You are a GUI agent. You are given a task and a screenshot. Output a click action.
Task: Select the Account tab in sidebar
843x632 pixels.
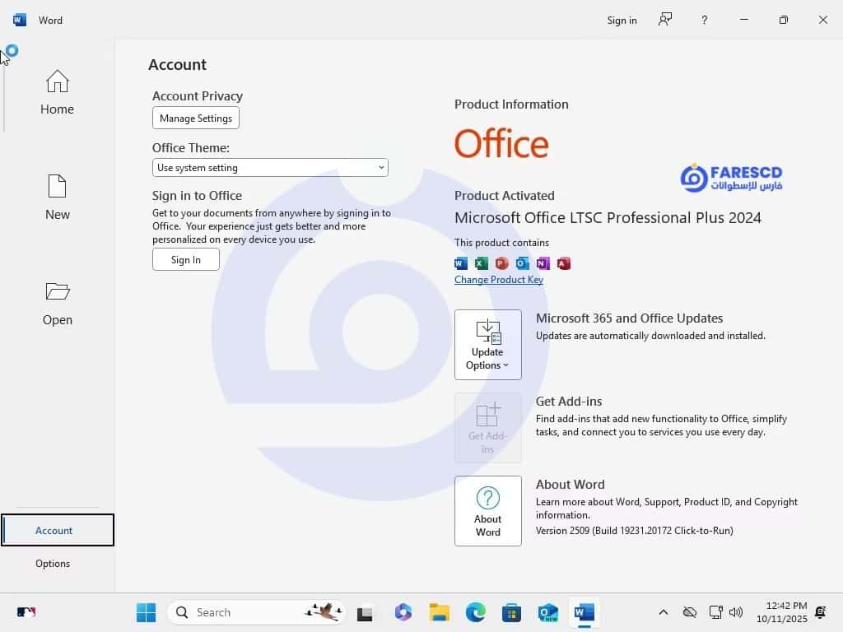pos(54,531)
